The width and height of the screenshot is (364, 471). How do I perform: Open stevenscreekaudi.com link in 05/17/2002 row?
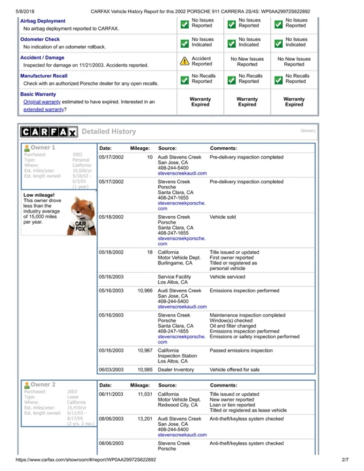coord(182,173)
